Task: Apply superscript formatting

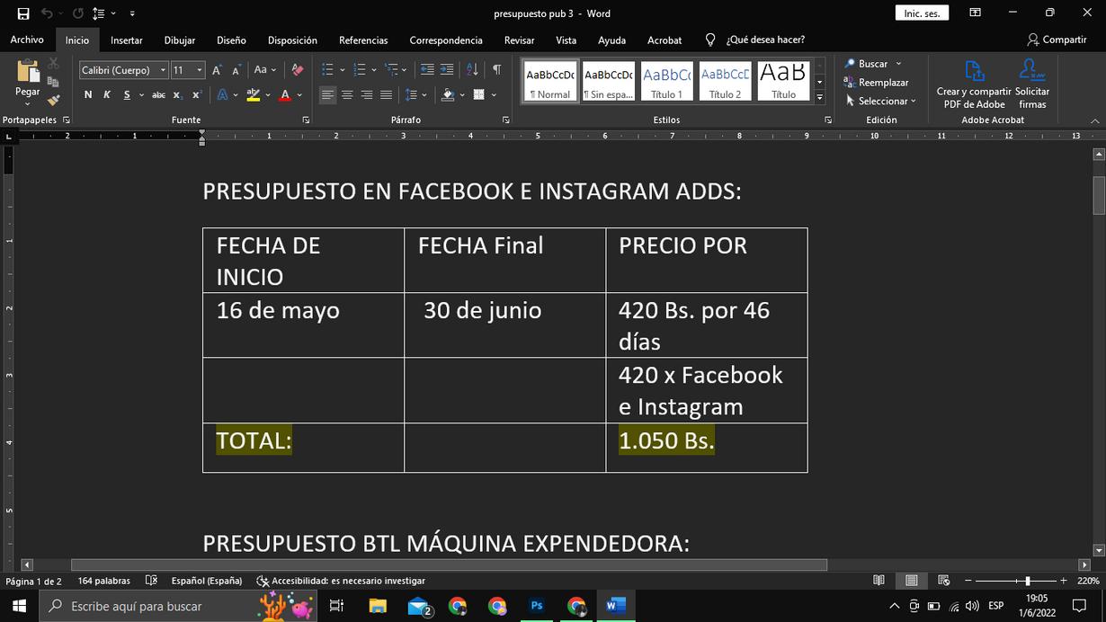Action: [197, 94]
